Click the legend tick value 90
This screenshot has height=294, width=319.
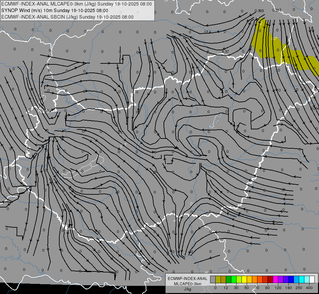pyautogui.click(x=267, y=288)
